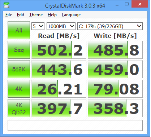Screen dimensions: 151x137
Task: Select the Seq read result 502.2
Action: click(59, 50)
